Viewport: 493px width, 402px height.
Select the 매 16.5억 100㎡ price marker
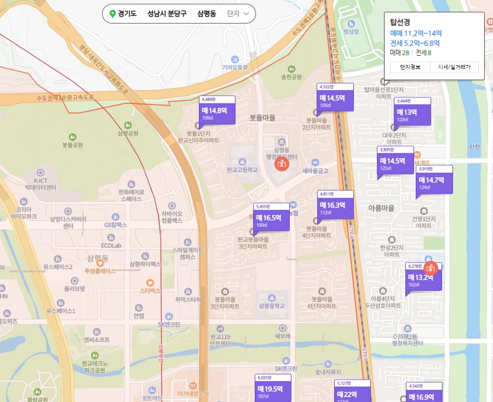(271, 217)
